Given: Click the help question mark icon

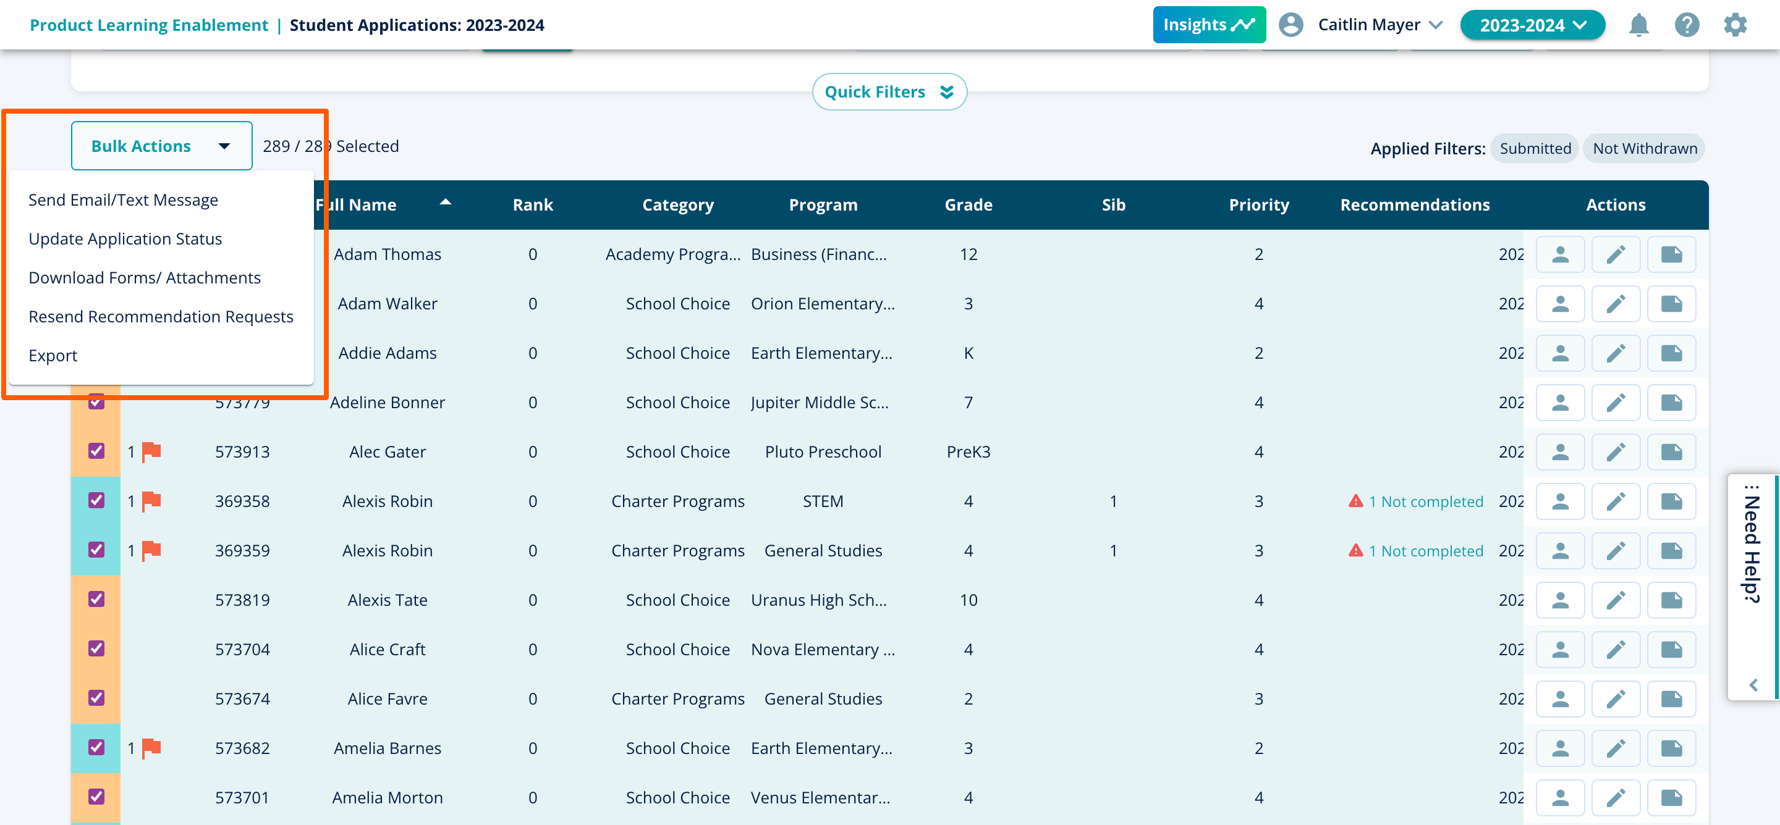Looking at the screenshot, I should point(1686,25).
